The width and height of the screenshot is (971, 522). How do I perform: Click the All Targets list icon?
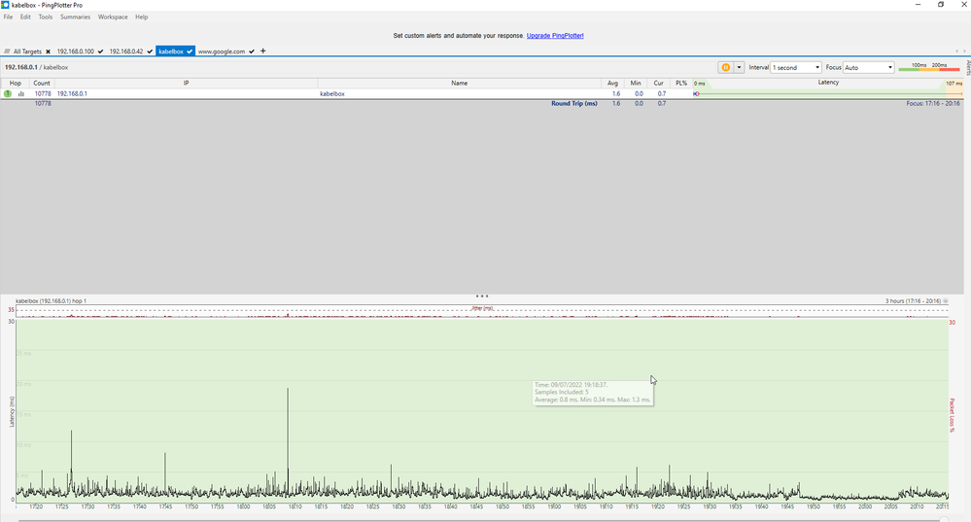pyautogui.click(x=7, y=52)
